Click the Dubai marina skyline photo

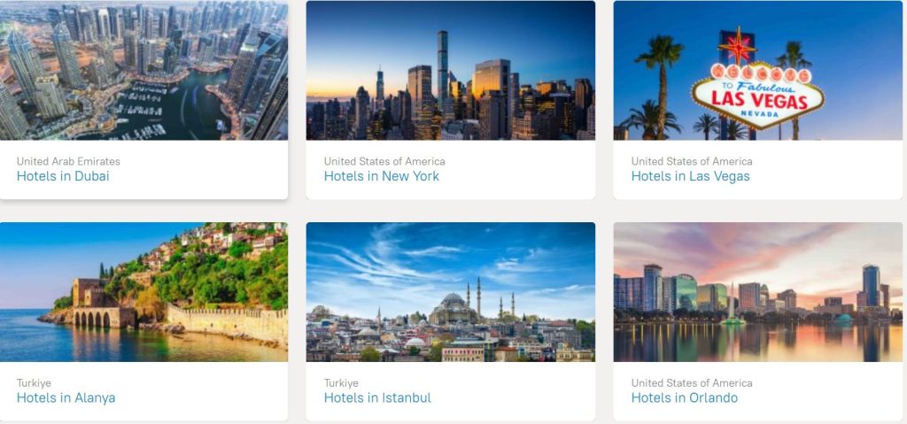tap(143, 70)
